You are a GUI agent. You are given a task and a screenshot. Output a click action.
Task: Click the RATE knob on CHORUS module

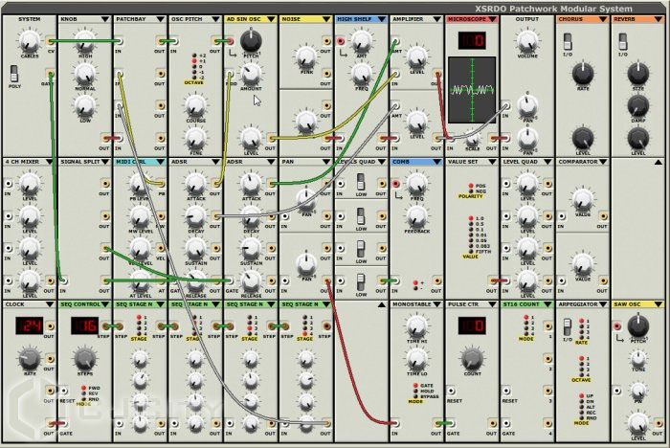(x=583, y=74)
